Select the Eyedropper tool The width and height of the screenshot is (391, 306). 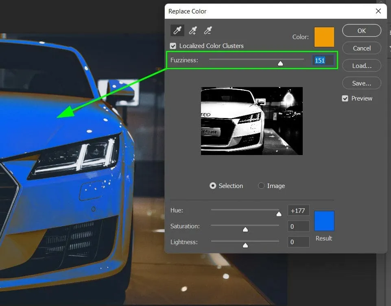click(x=177, y=31)
